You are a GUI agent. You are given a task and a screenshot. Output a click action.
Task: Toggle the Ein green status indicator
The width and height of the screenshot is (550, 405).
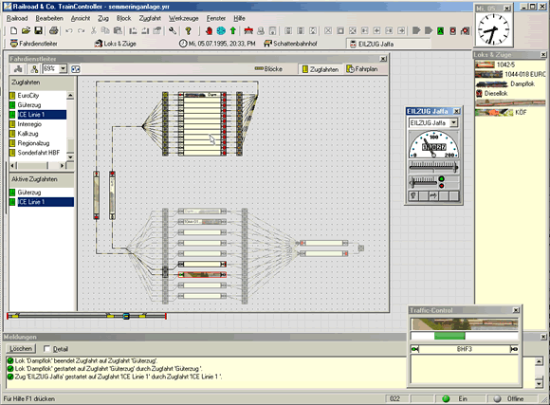click(446, 398)
